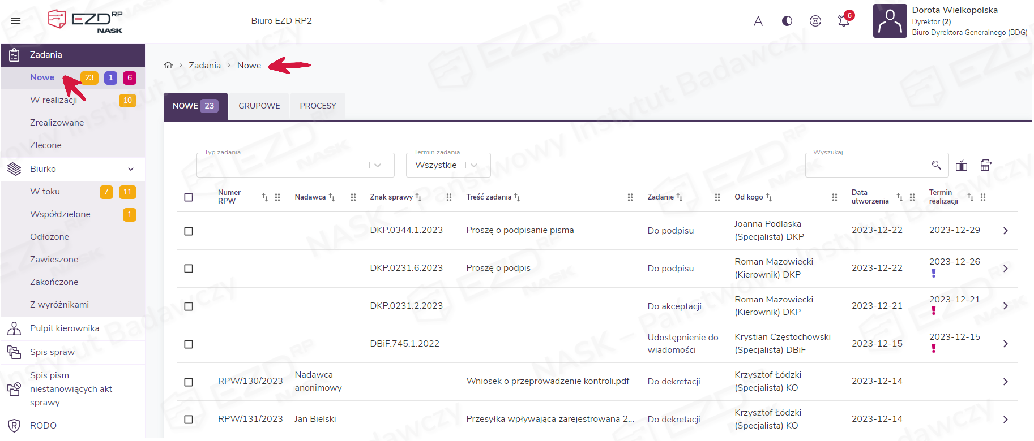1034x441 pixels.
Task: Switch to the PROCESY tab
Action: click(318, 106)
